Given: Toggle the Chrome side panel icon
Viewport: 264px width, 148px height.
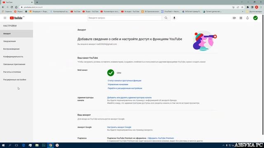Looking at the screenshot, I should (252, 7).
